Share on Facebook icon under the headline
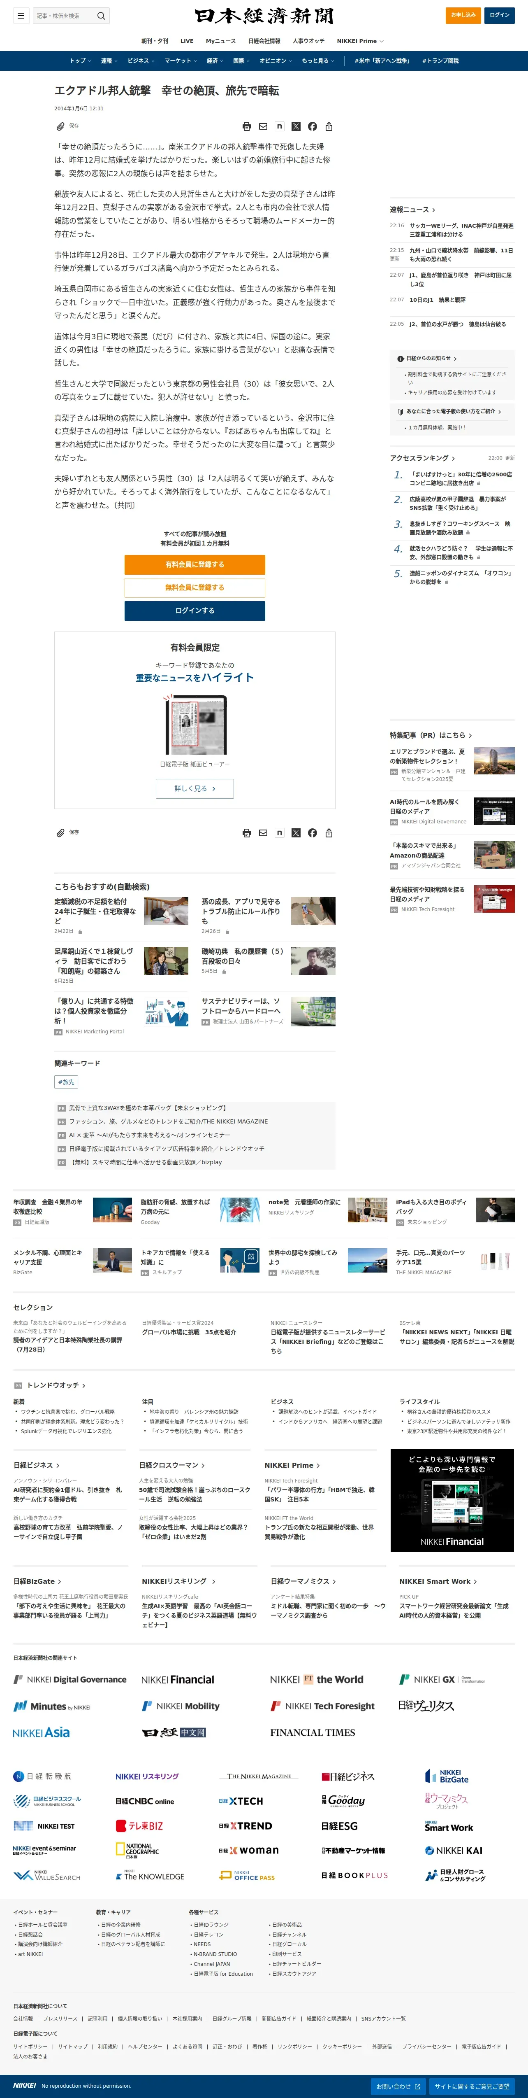 pos(313,126)
